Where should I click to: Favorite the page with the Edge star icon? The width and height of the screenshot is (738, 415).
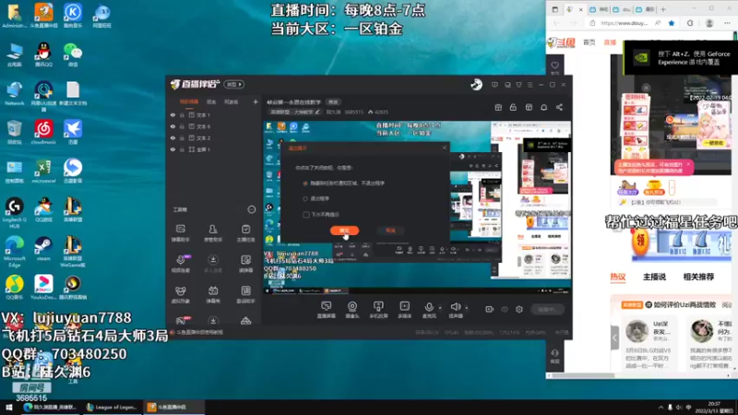pos(672,23)
